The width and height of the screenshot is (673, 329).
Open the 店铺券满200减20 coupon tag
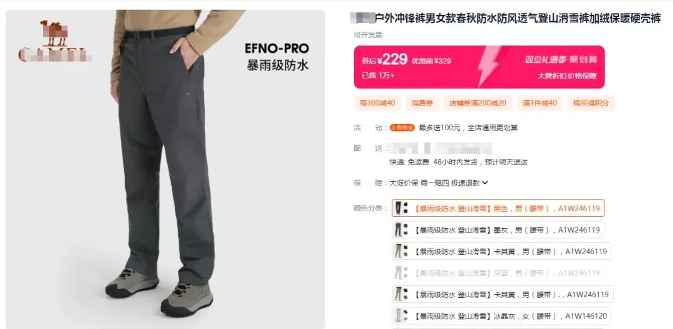(478, 103)
